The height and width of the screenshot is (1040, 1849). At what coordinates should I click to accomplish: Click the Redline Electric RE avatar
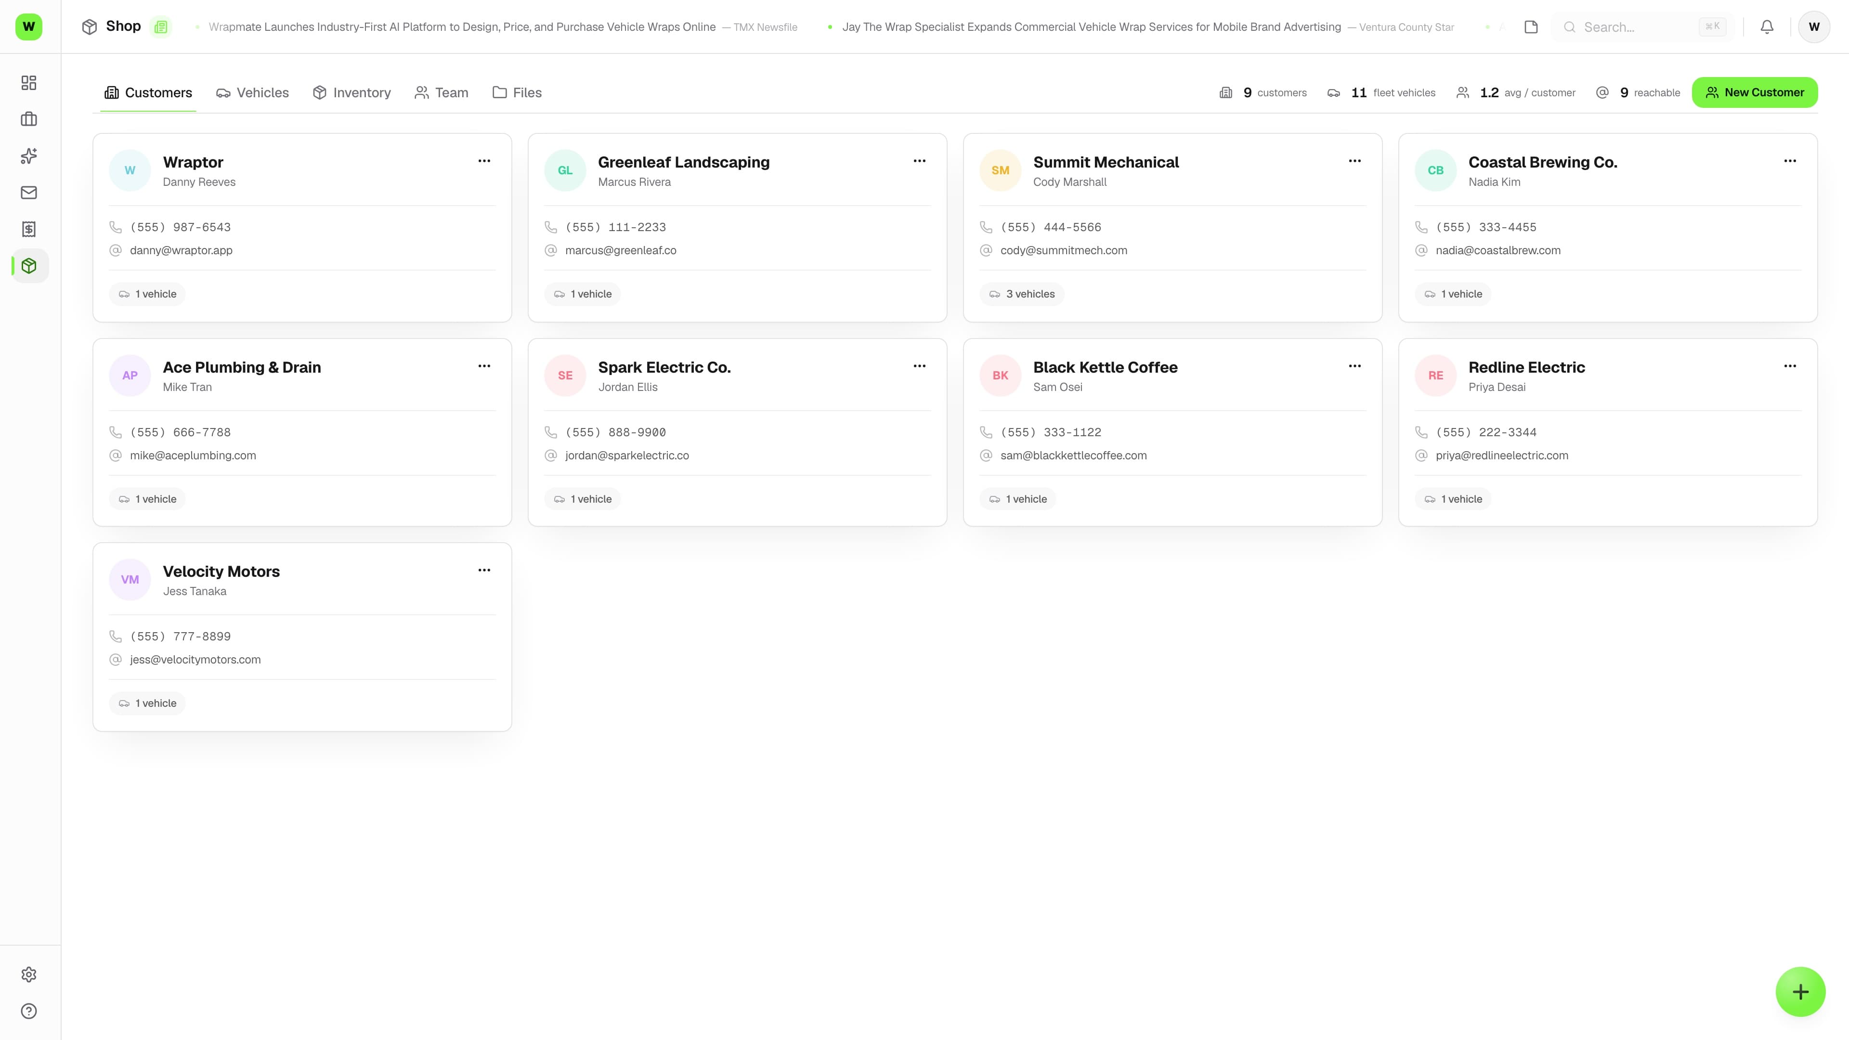(1435, 376)
